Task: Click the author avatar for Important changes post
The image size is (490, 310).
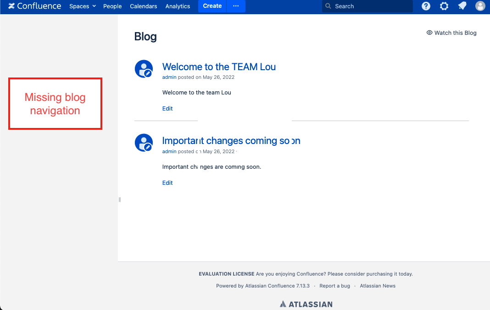Action: (x=144, y=143)
